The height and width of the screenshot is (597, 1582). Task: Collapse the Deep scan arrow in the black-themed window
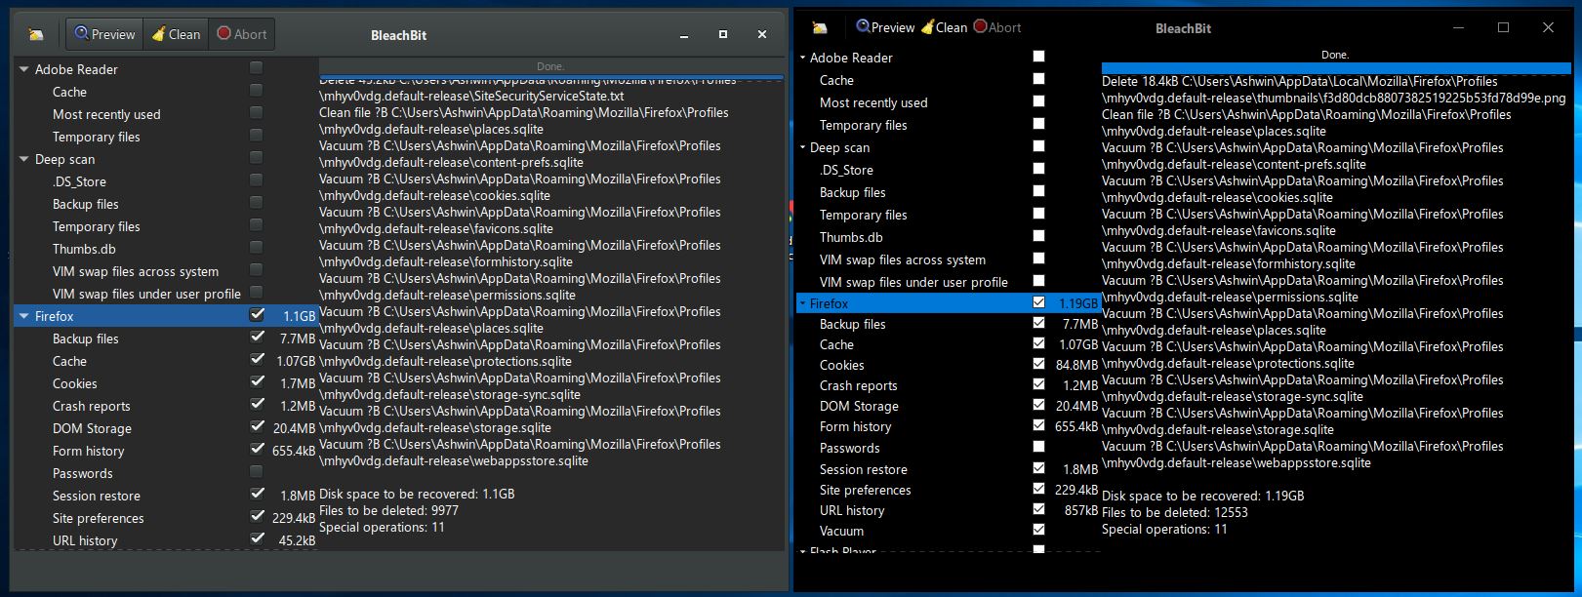pos(802,147)
